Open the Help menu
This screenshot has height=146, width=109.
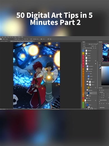[22, 37]
